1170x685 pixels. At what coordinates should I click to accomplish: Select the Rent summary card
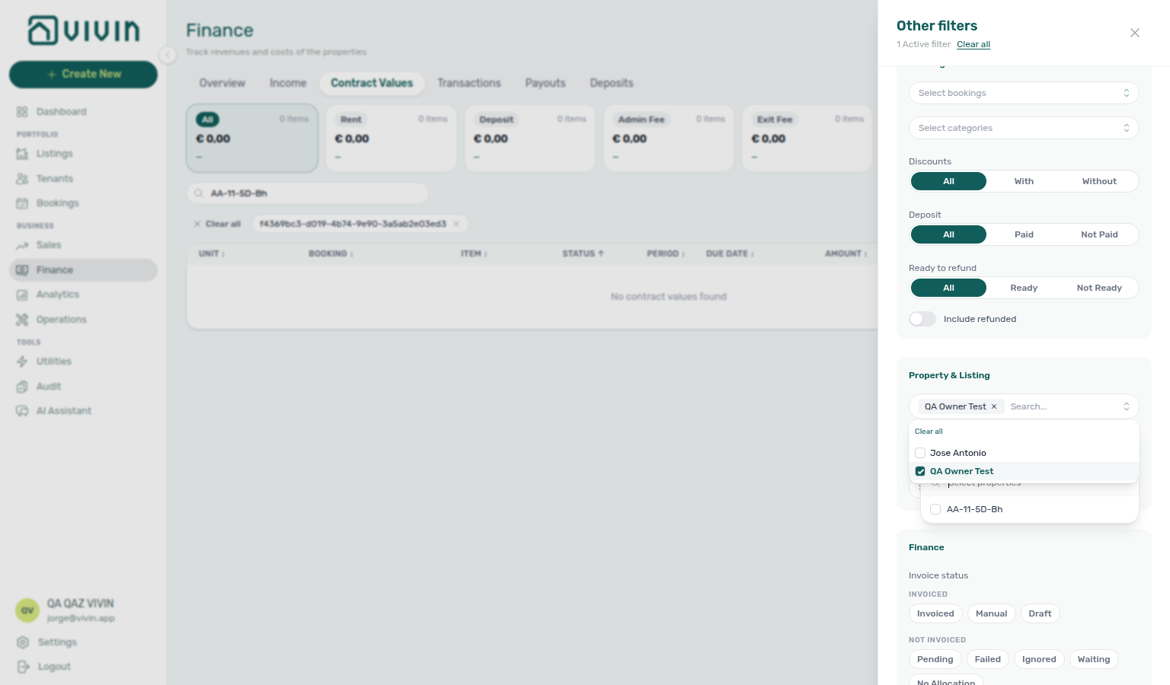click(x=391, y=138)
